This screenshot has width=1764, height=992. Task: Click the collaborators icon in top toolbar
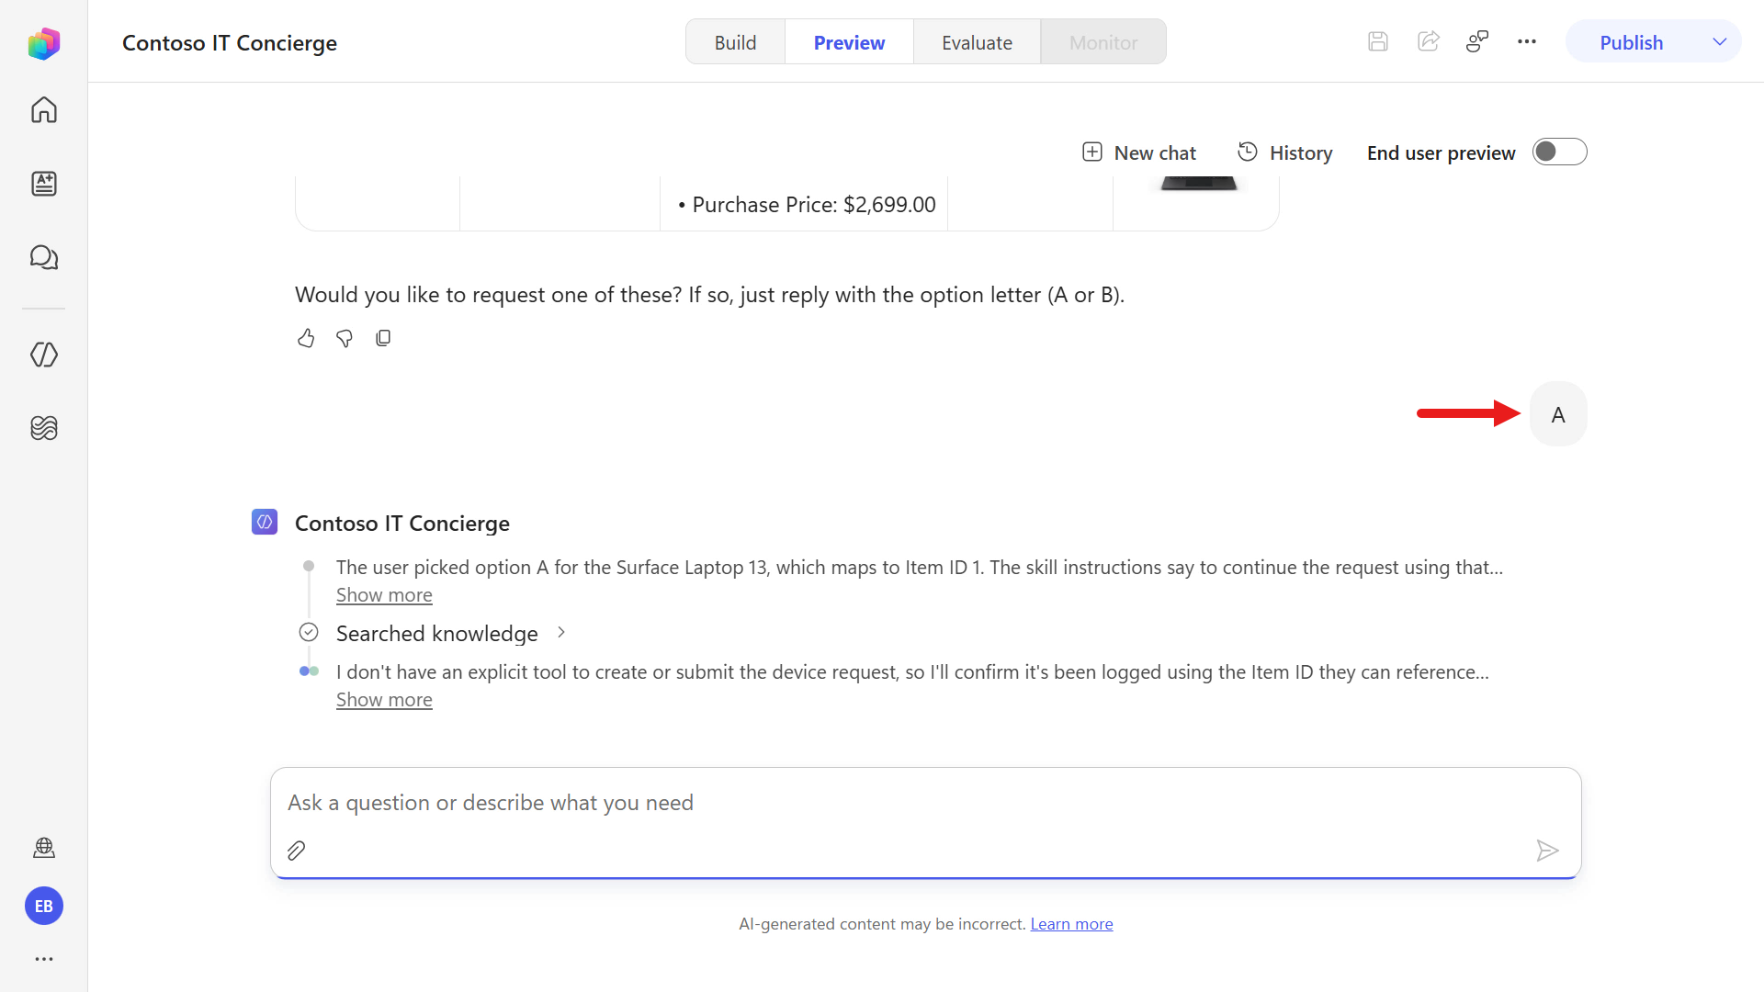tap(1477, 41)
